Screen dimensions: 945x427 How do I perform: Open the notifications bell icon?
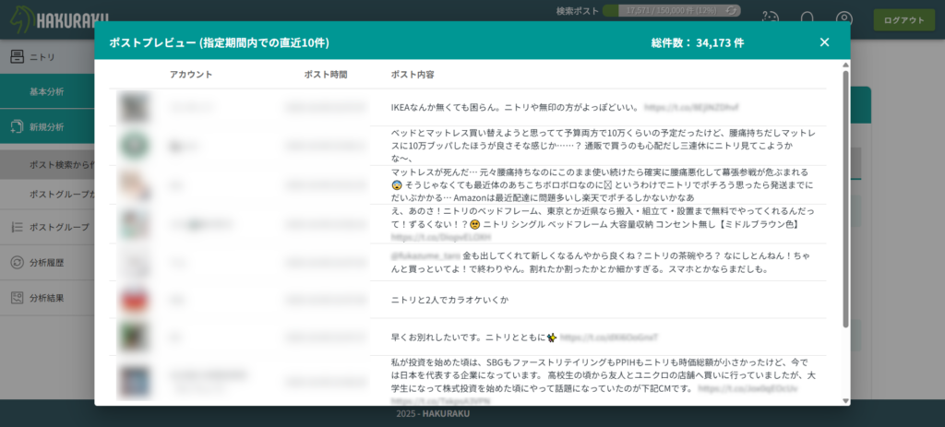pyautogui.click(x=807, y=18)
